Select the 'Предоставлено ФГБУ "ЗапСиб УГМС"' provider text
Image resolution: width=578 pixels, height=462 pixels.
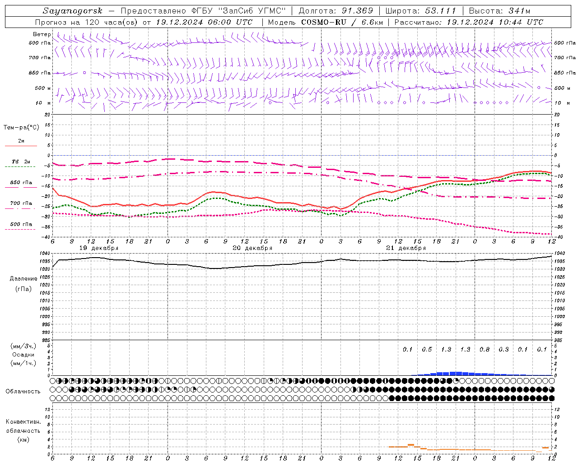202,11
